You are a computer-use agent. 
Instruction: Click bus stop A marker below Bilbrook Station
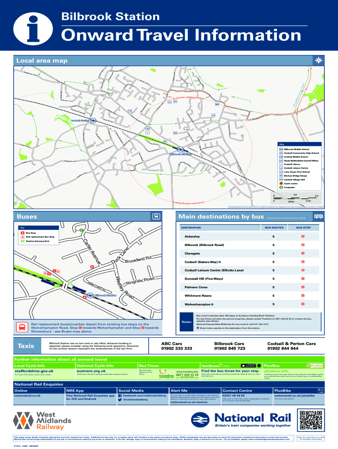click(85, 298)
